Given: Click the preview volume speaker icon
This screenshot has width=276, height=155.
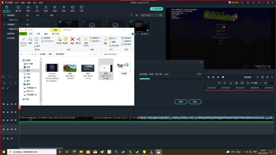Looking at the screenshot, I should tap(267, 77).
